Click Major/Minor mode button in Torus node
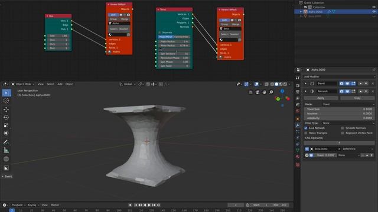Screen dimensions: 378x212 [x=165, y=37]
